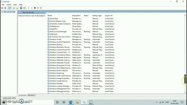
Task: Open Task View on the taskbar
Action: click(64, 102)
